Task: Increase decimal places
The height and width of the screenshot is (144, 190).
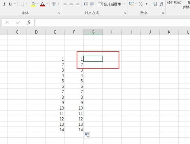Action: [155, 4]
